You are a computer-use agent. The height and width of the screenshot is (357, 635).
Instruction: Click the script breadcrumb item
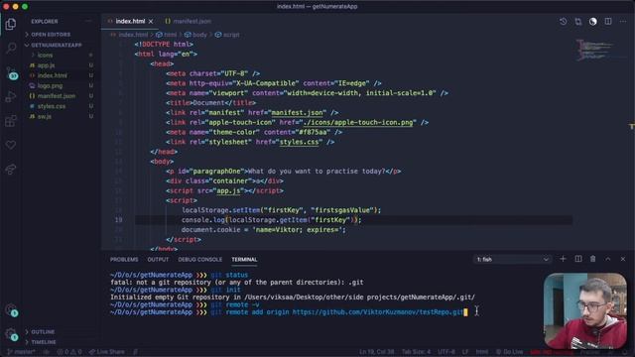tap(227, 35)
